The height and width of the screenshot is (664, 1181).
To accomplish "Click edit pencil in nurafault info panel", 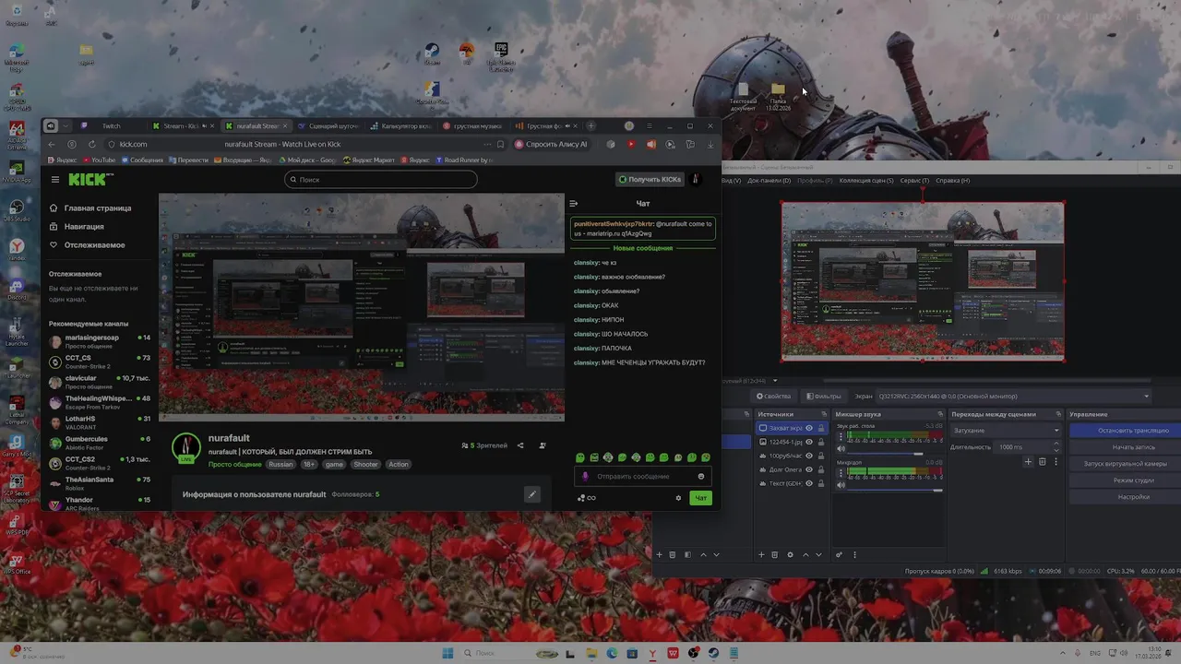I will click(x=531, y=494).
